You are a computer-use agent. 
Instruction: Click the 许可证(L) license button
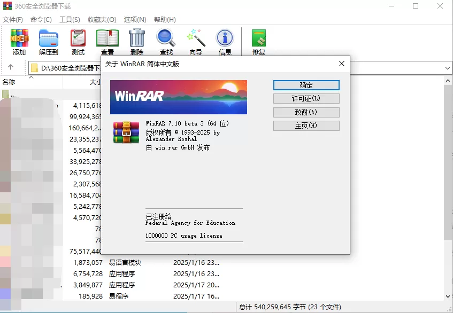[x=306, y=98]
